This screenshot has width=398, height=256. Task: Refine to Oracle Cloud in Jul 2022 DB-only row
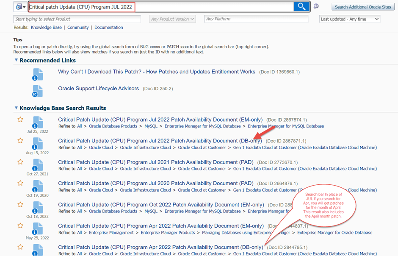101,147
